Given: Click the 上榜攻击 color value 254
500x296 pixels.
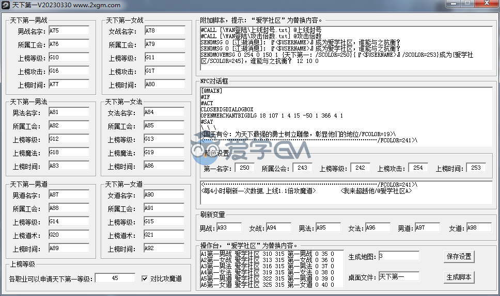Looking at the screenshot, I should point(418,168).
